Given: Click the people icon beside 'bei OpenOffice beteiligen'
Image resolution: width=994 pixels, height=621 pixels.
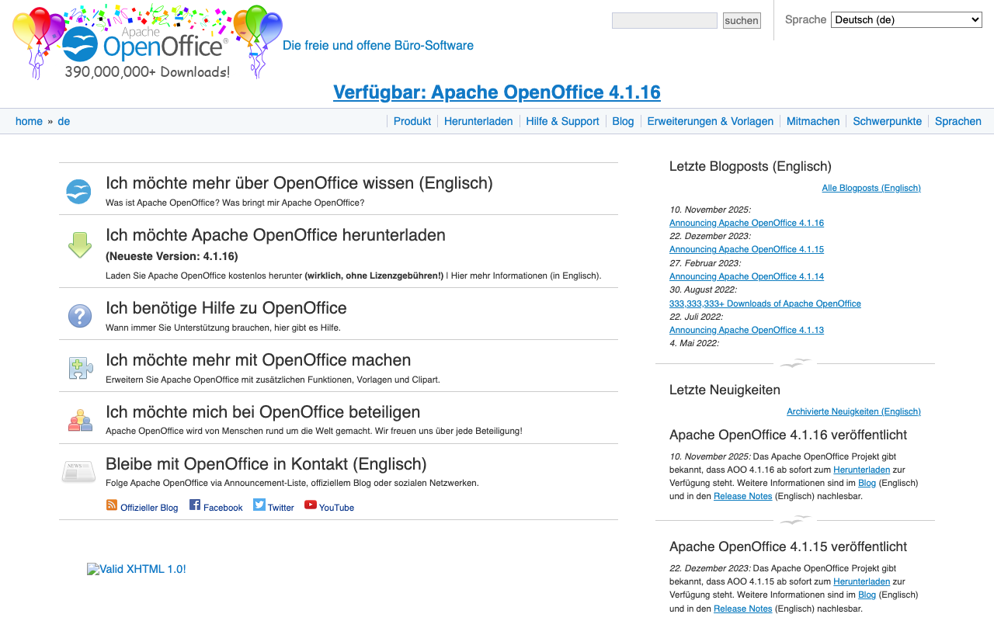Looking at the screenshot, I should [80, 420].
